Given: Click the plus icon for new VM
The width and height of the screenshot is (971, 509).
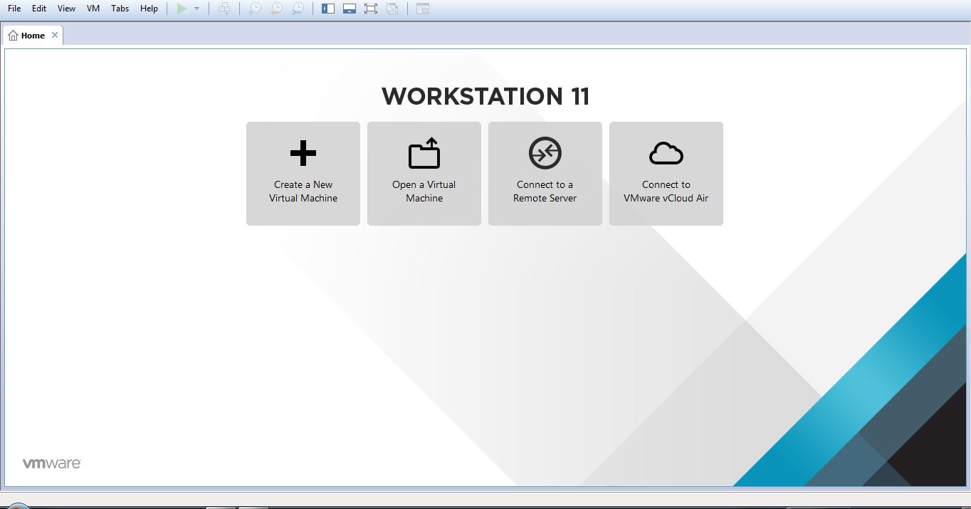Looking at the screenshot, I should [x=303, y=153].
